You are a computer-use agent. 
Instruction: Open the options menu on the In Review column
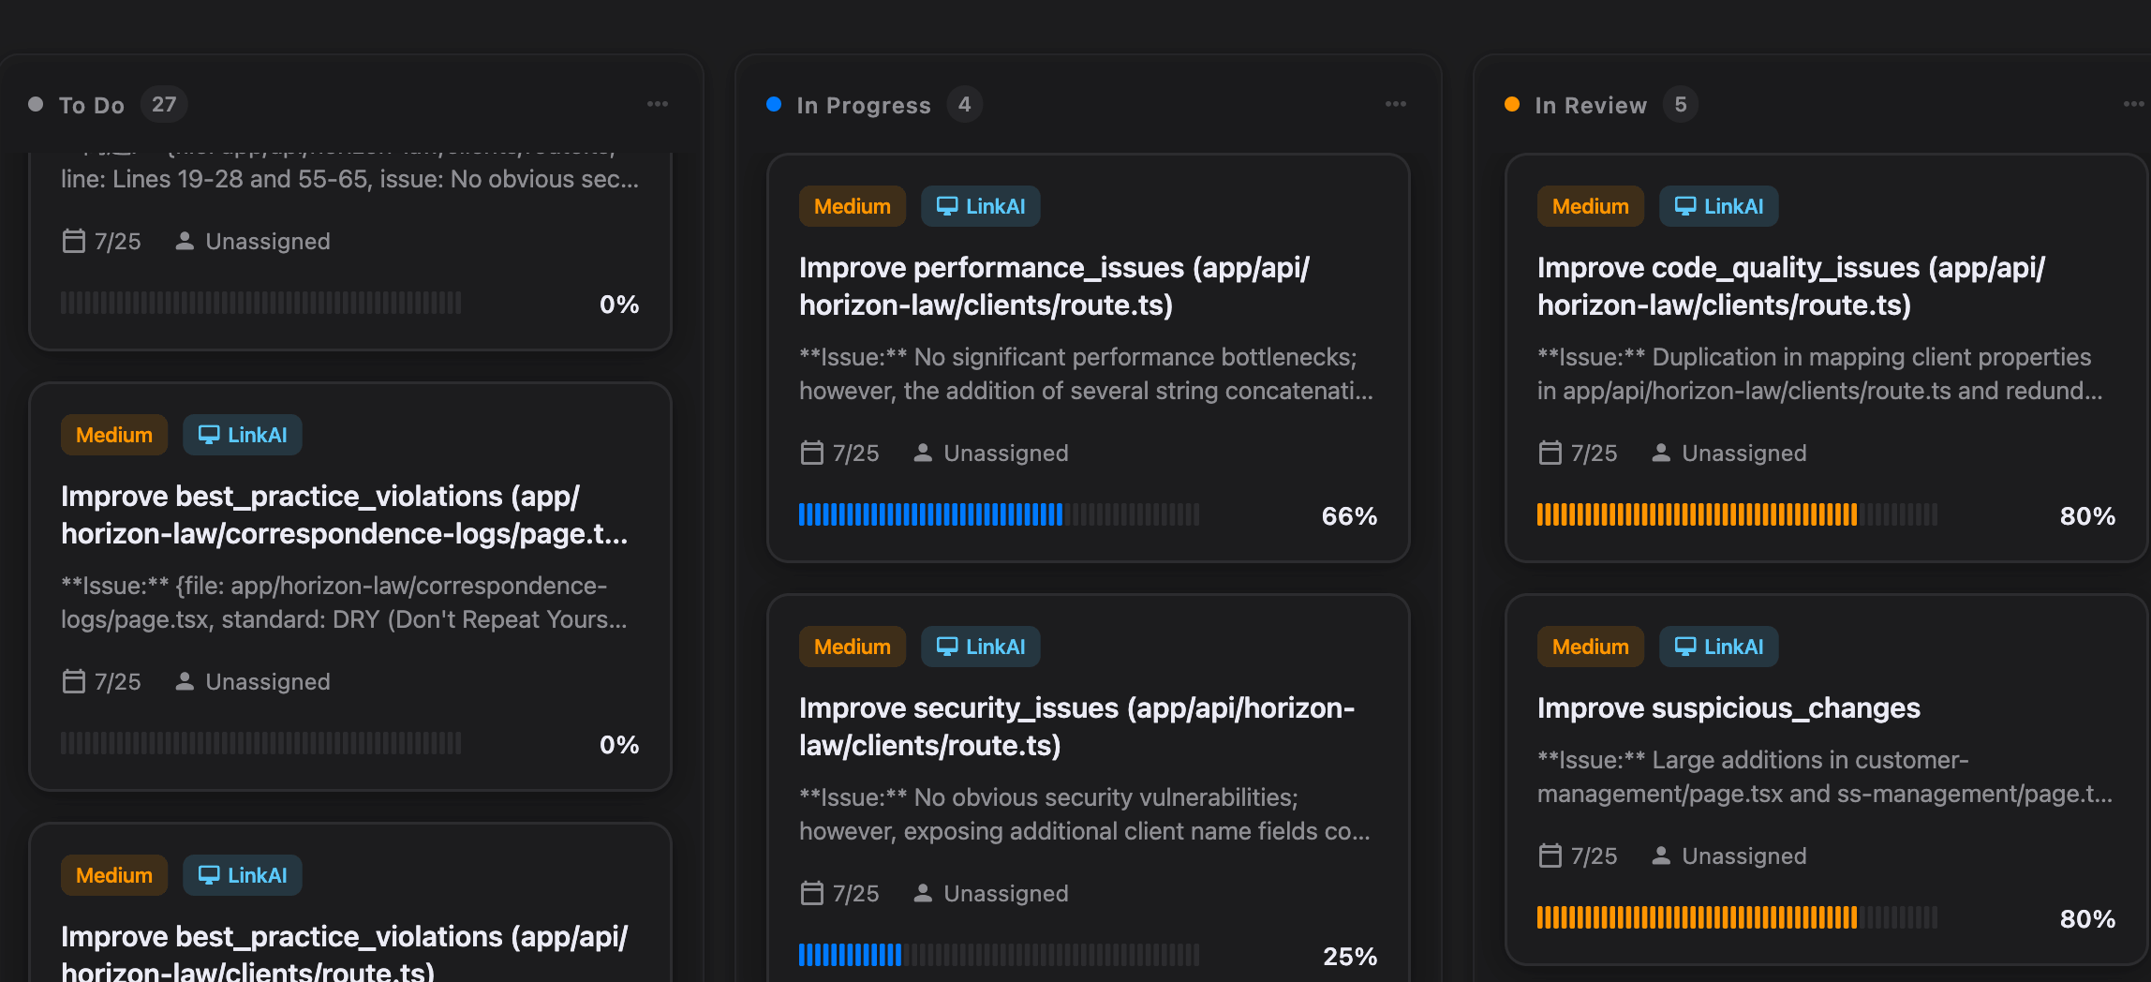pyautogui.click(x=2133, y=104)
